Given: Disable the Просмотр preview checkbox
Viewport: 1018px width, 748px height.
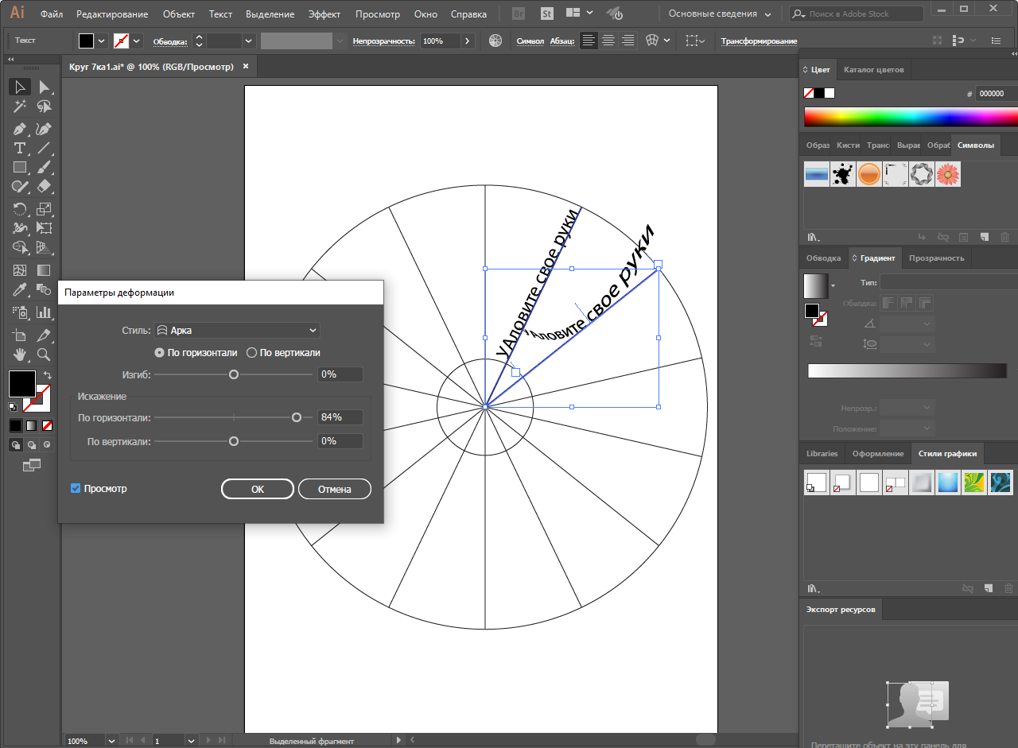Looking at the screenshot, I should pyautogui.click(x=76, y=489).
